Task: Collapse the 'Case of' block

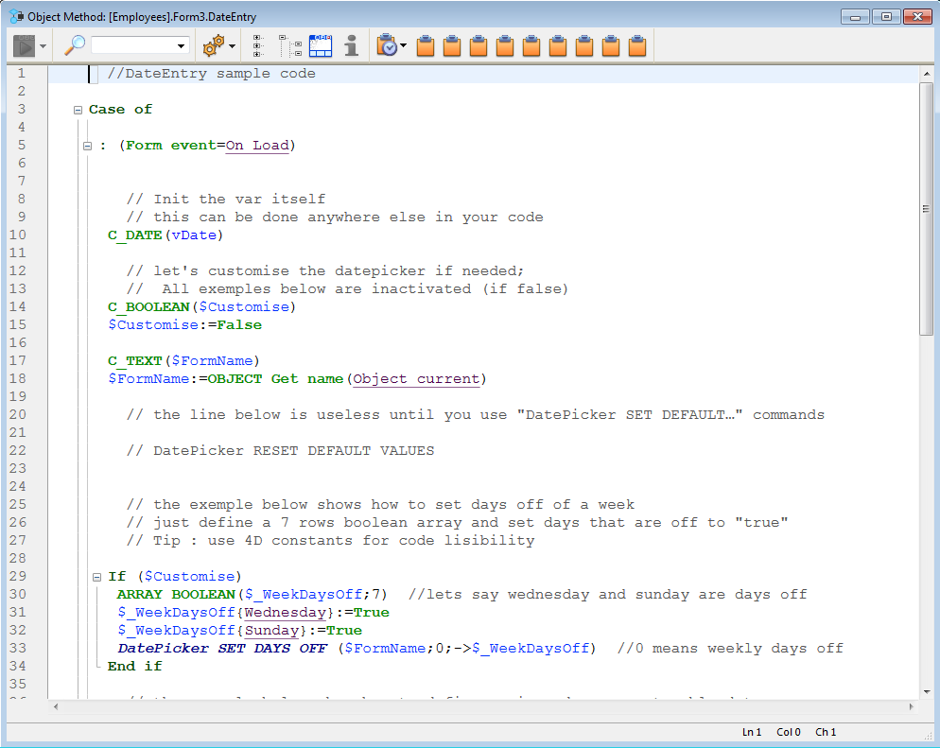Action: tap(78, 110)
